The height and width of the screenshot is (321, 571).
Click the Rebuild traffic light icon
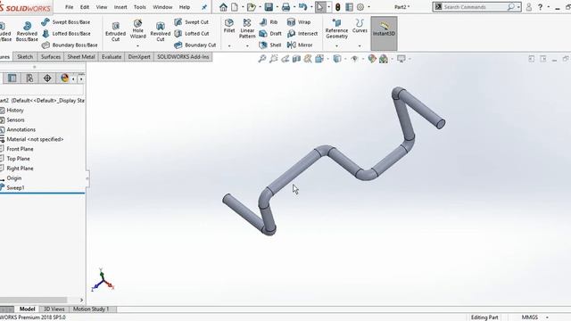click(x=337, y=7)
